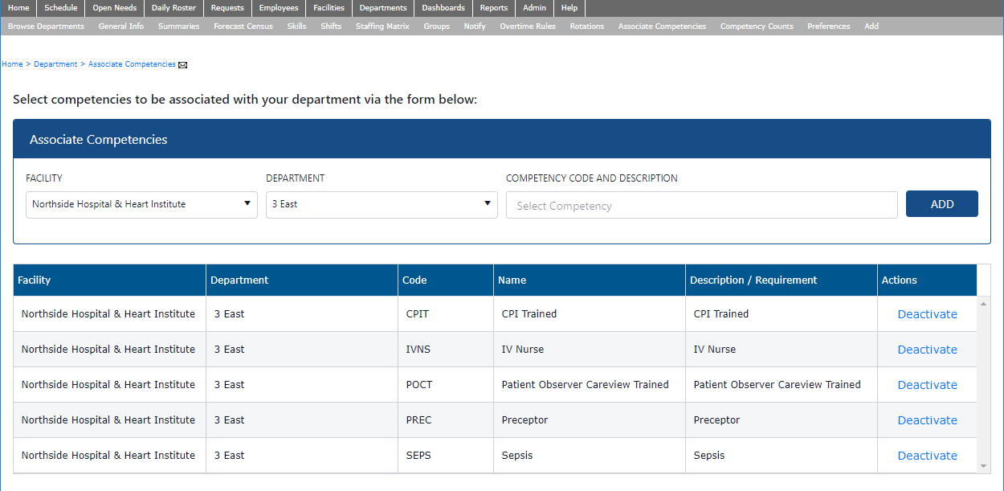Open the Dashboards menu
The height and width of the screenshot is (491, 1004).
(443, 8)
